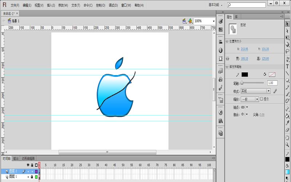
Task: Toggle outline all layers square header
Action: (36, 165)
